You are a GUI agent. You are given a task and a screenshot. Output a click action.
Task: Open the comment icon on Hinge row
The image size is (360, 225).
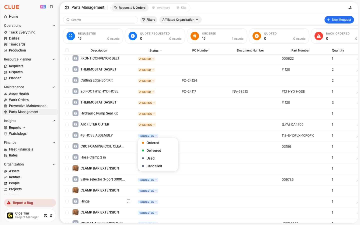pos(128,201)
